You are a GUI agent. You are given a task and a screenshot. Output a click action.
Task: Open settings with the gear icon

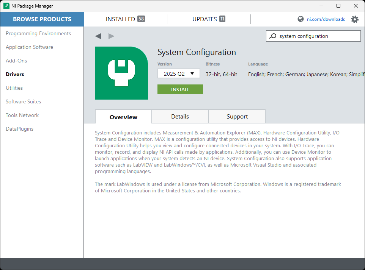tap(354, 19)
